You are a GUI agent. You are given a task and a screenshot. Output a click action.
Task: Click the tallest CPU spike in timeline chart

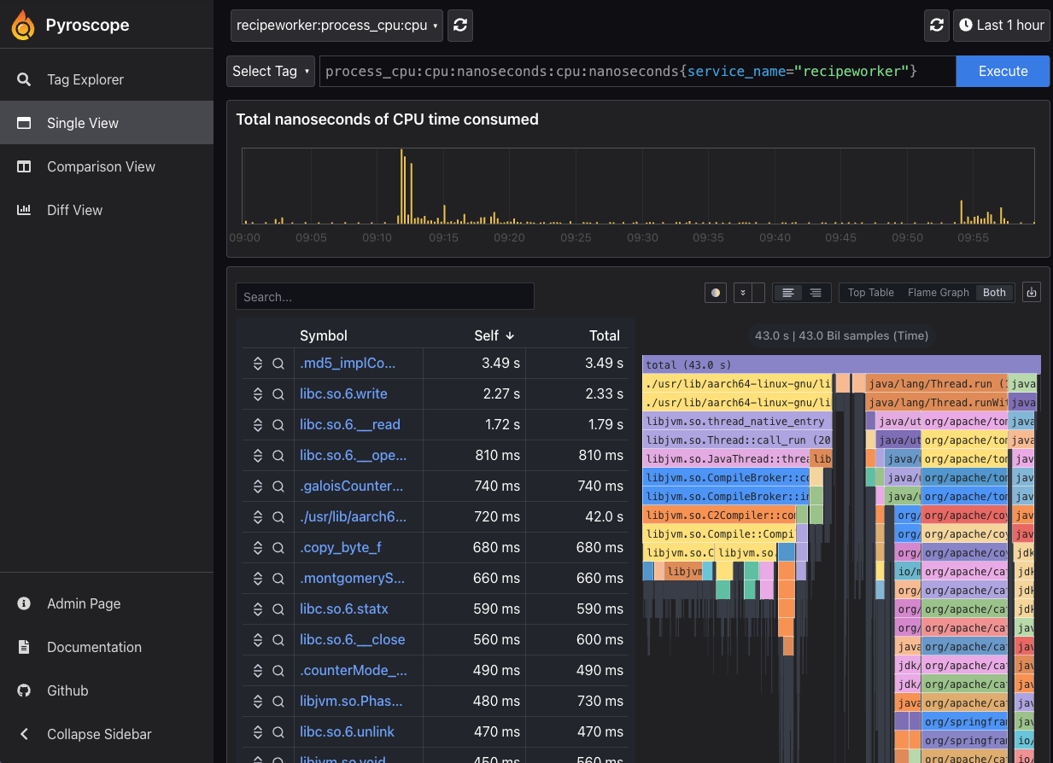coord(401,186)
